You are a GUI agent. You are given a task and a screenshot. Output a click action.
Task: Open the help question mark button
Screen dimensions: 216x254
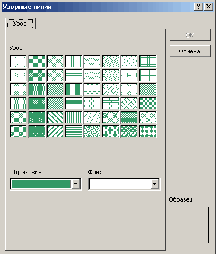(199, 7)
